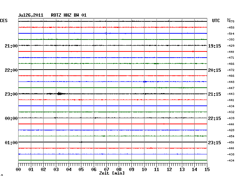Viewport: 236px width, 179px height.
Task: Click the 07 minute axis tick label
Action: 106,170
